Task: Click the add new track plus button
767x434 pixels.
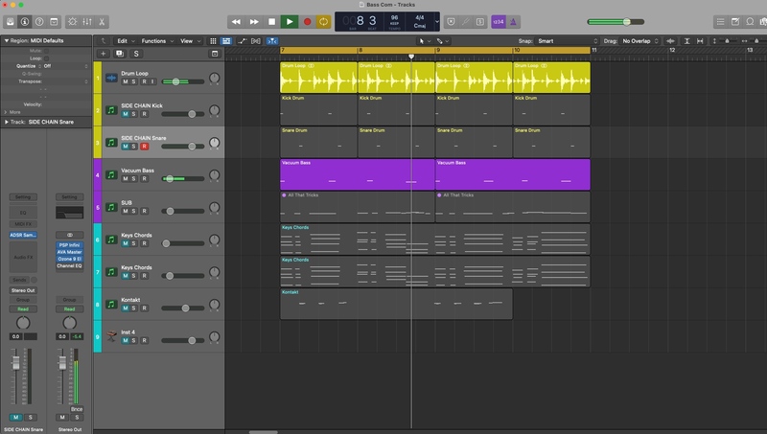Action: tap(103, 54)
